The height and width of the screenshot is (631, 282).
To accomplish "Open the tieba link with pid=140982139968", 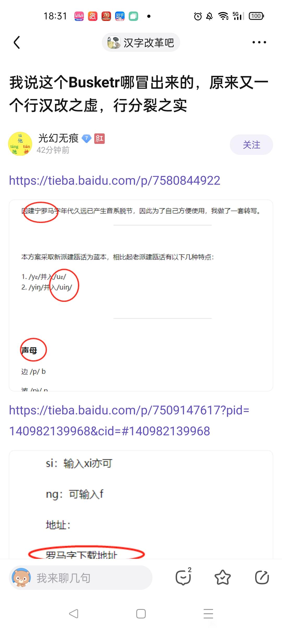I will (x=129, y=420).
